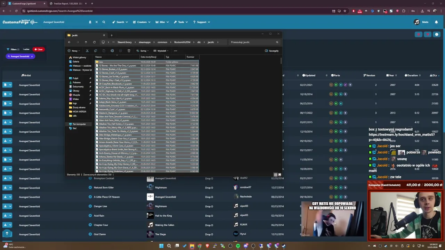Viewport: 445px width, 250px height.
Task: Click the Copy icon in Explorer toolbar
Action: pyautogui.click(x=96, y=51)
